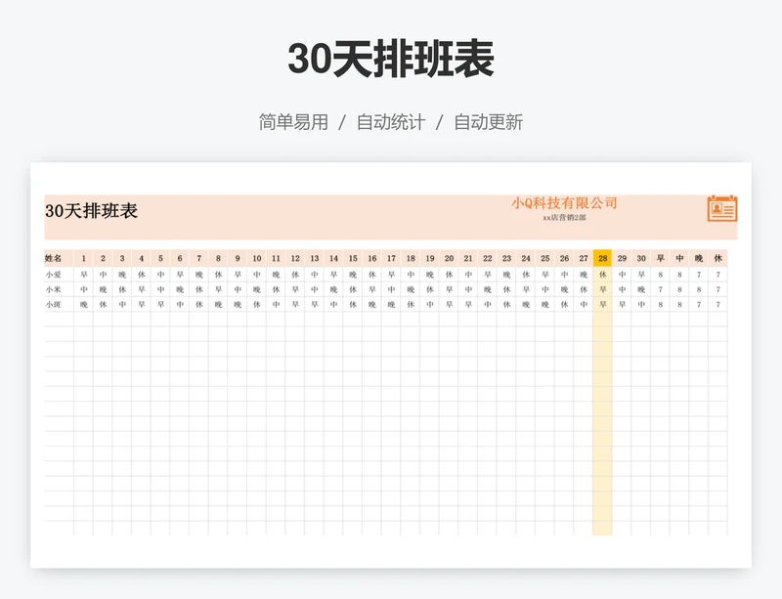The height and width of the screenshot is (599, 782).
Task: Select the day '4' column header
Action: (x=141, y=258)
